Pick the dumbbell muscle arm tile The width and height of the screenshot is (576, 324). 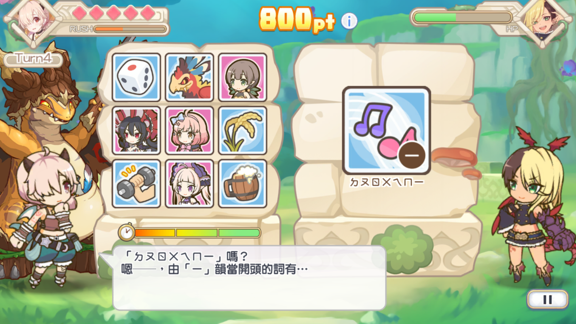tap(136, 184)
